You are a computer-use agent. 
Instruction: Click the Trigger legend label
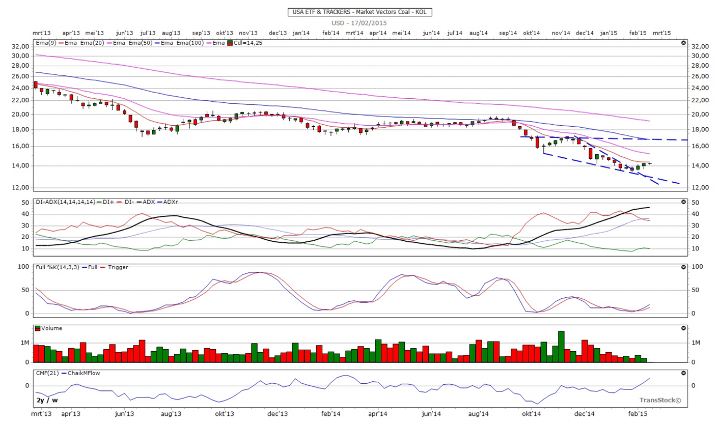(x=119, y=267)
